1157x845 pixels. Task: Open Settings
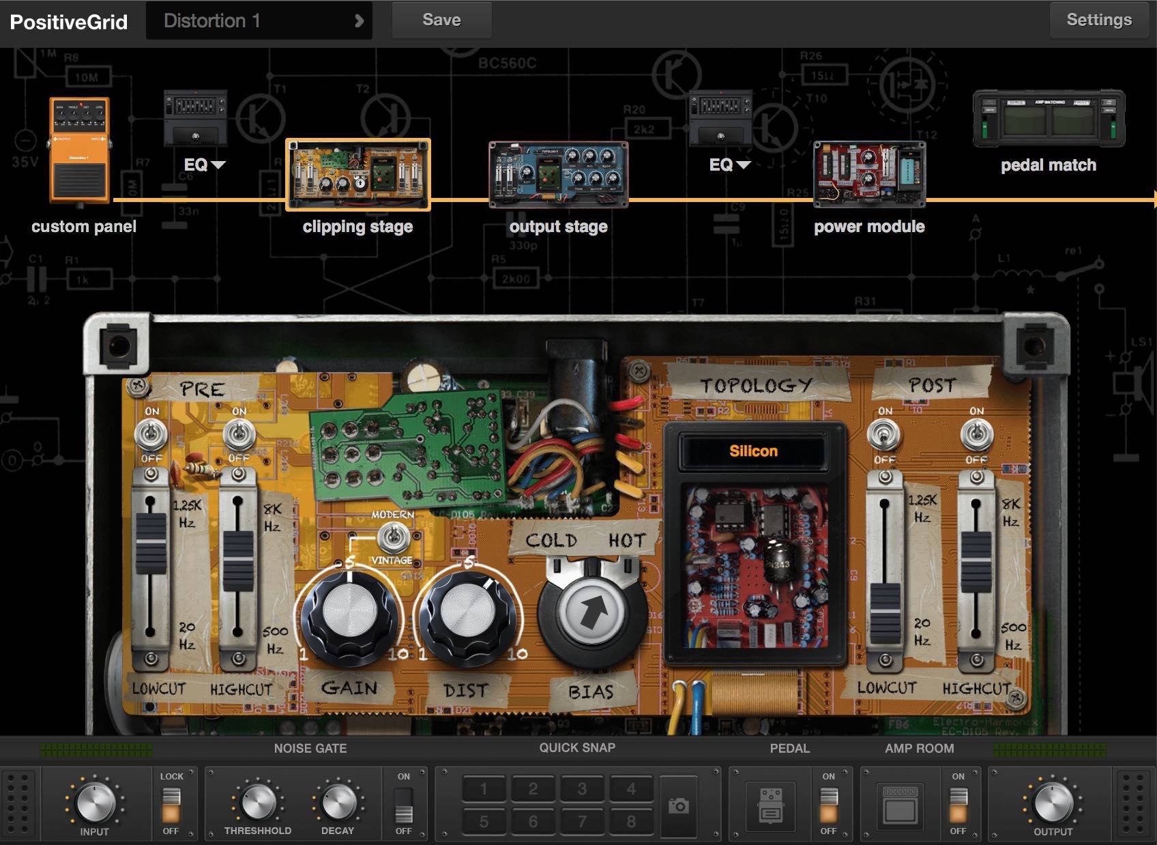coord(1098,20)
